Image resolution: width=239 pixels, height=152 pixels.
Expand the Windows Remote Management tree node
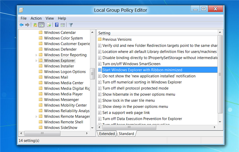36,116
